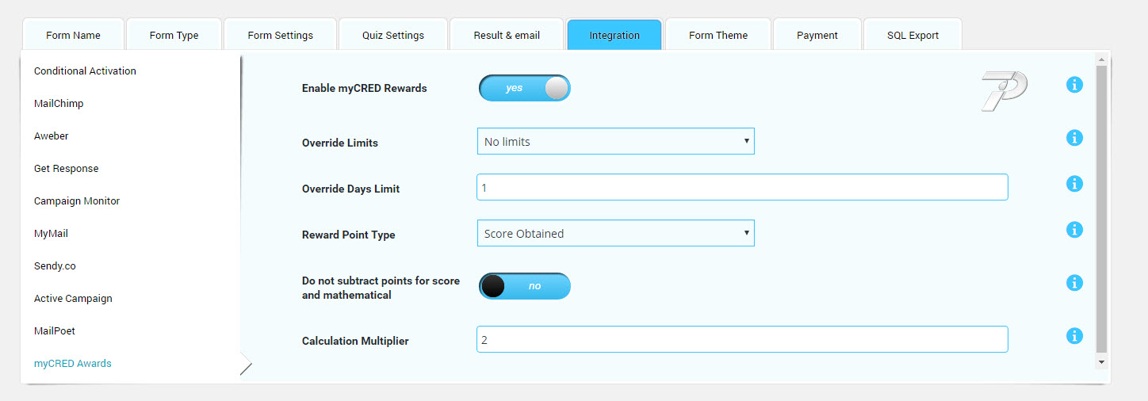
Task: Click info icon beside Enable myCRED Rewards
Action: [1074, 85]
